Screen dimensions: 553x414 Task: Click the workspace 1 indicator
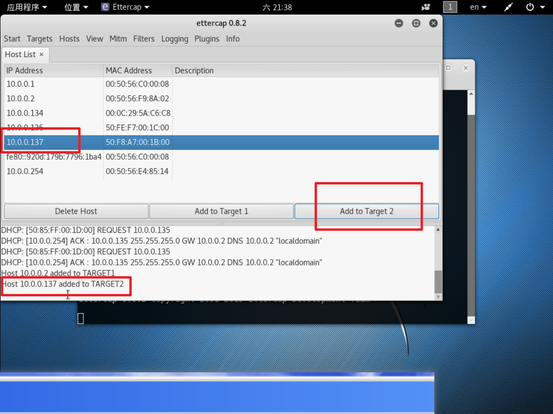(x=450, y=7)
